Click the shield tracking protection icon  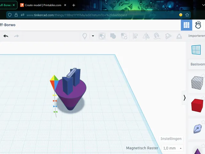pos(10,15)
